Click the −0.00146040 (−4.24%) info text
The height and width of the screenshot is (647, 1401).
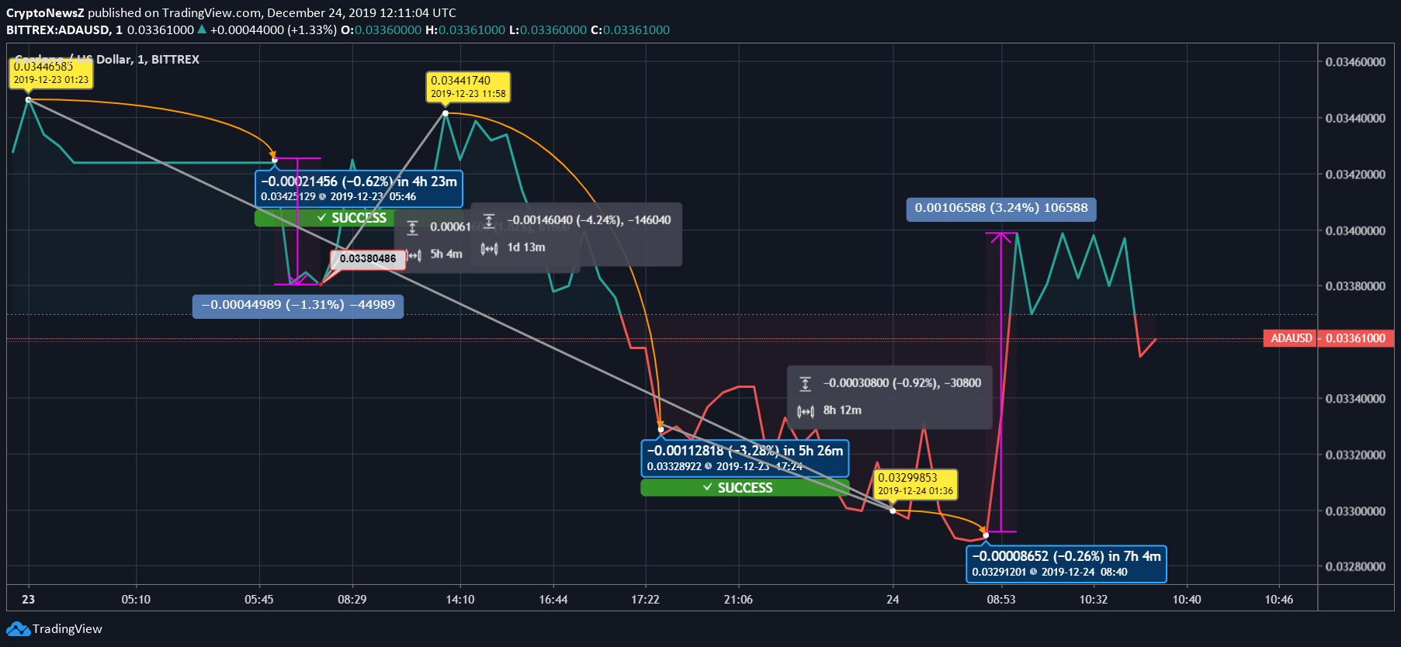click(589, 220)
